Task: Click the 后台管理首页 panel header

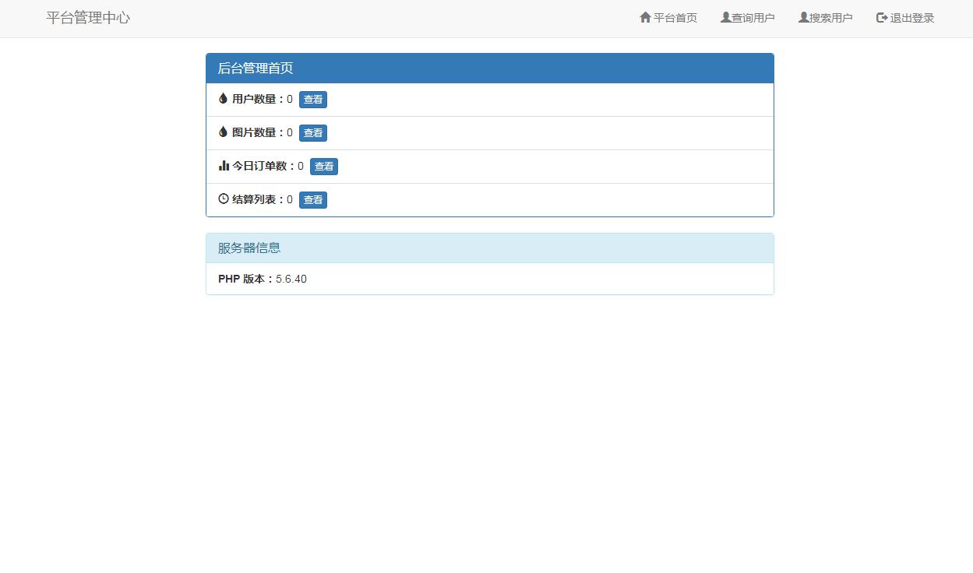Action: 489,69
